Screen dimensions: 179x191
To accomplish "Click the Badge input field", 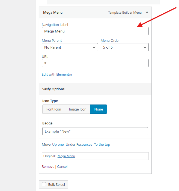I will (95, 131).
